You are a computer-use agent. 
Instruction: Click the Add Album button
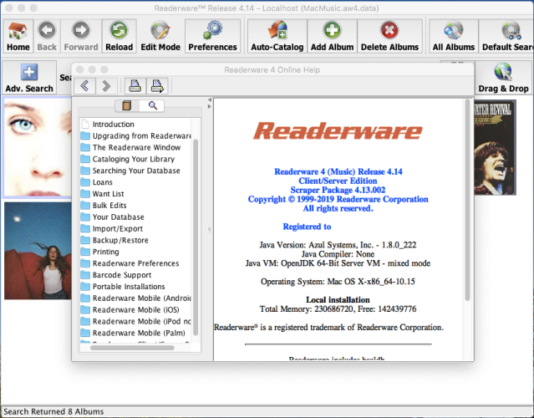tap(332, 36)
